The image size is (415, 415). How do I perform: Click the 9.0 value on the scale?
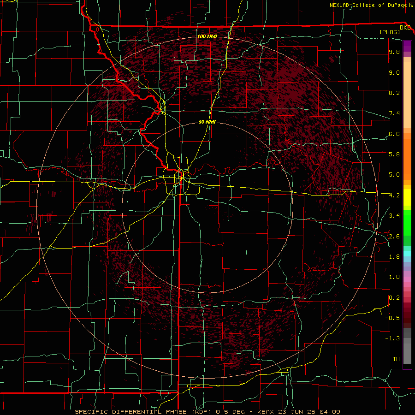[x=394, y=72]
